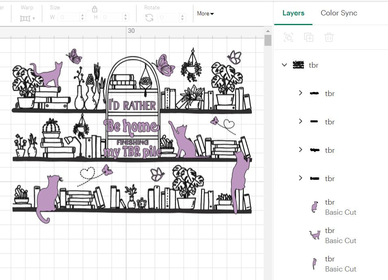The image size is (388, 280).
Task: Click the 'my TBR pile' text
Action: click(x=132, y=152)
